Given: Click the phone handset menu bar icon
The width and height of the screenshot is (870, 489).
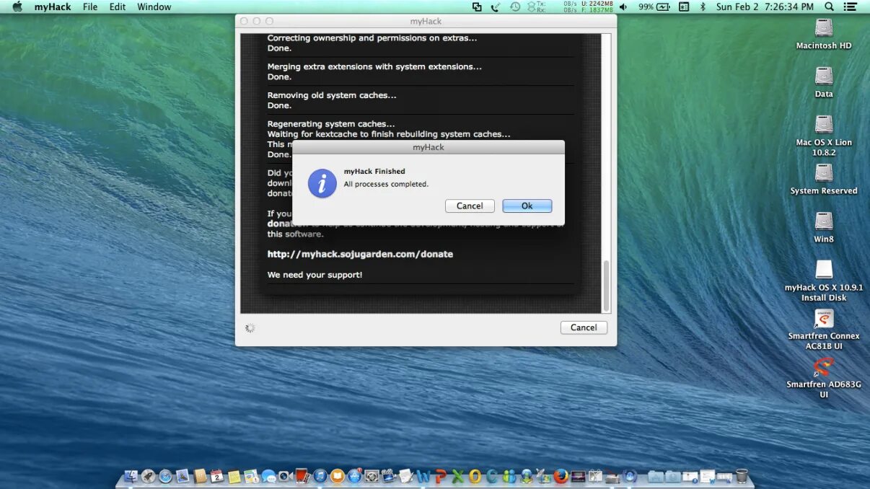Looking at the screenshot, I should [496, 6].
